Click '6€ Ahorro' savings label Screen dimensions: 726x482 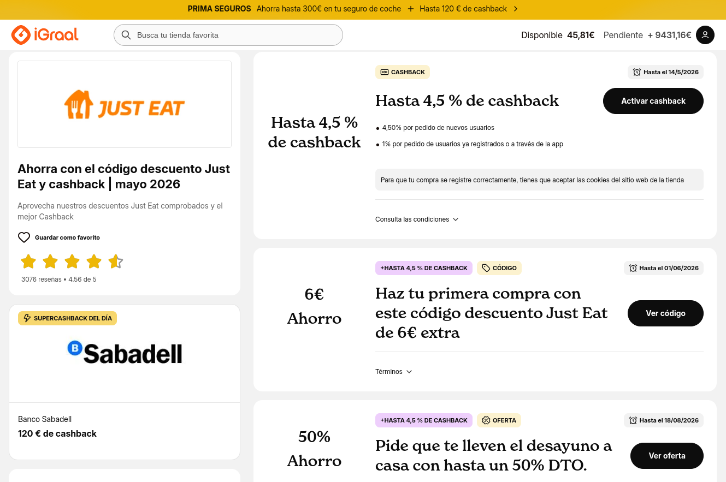(x=314, y=306)
